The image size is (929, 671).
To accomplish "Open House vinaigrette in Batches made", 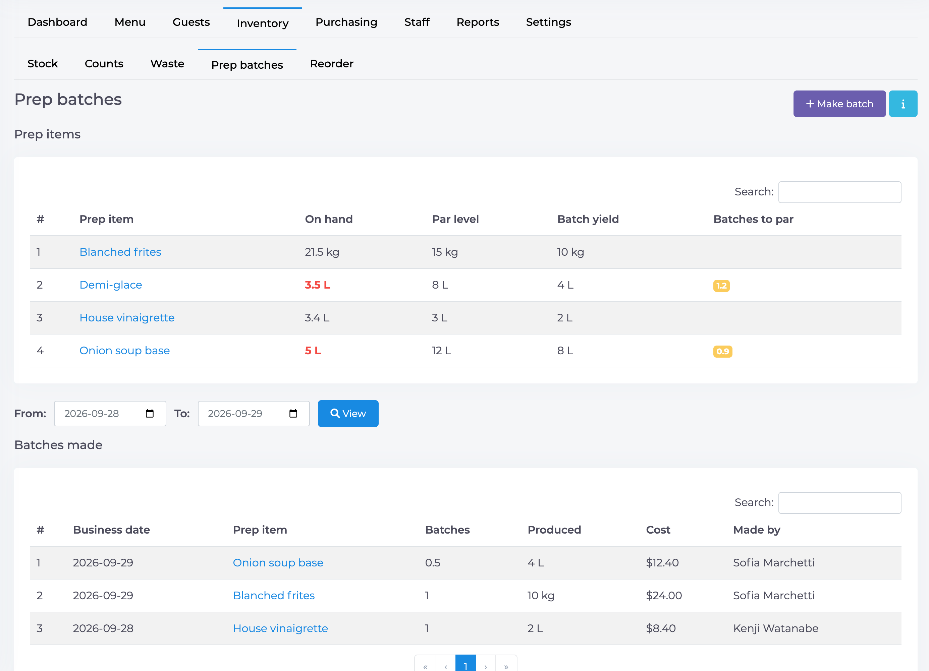I will (281, 628).
